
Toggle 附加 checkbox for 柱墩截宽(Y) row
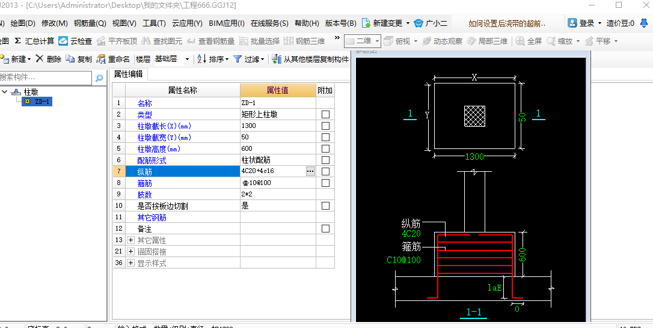click(x=326, y=137)
